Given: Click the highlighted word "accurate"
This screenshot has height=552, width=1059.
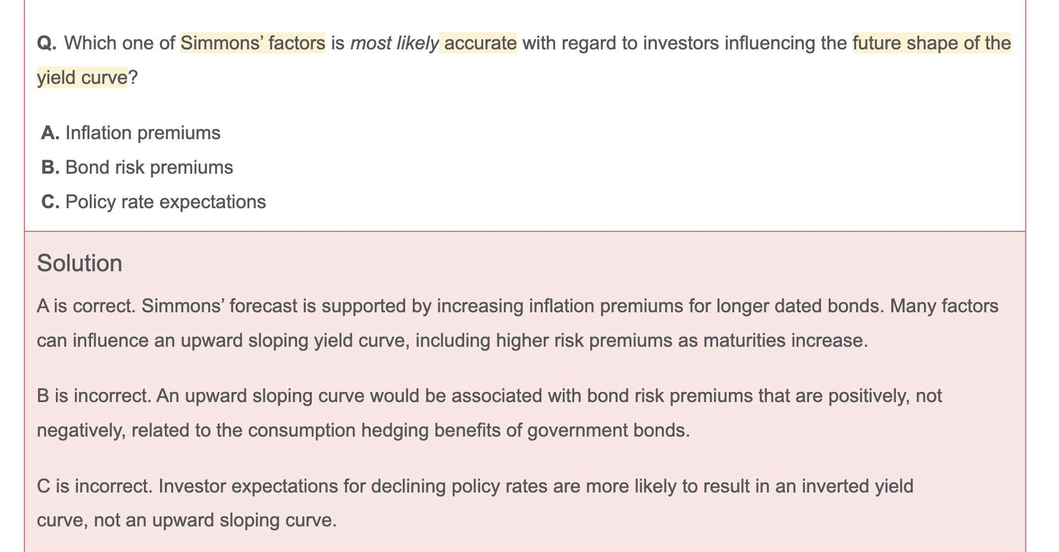Looking at the screenshot, I should pyautogui.click(x=480, y=43).
